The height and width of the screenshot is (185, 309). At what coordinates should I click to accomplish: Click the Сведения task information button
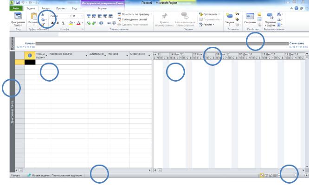click(x=250, y=18)
